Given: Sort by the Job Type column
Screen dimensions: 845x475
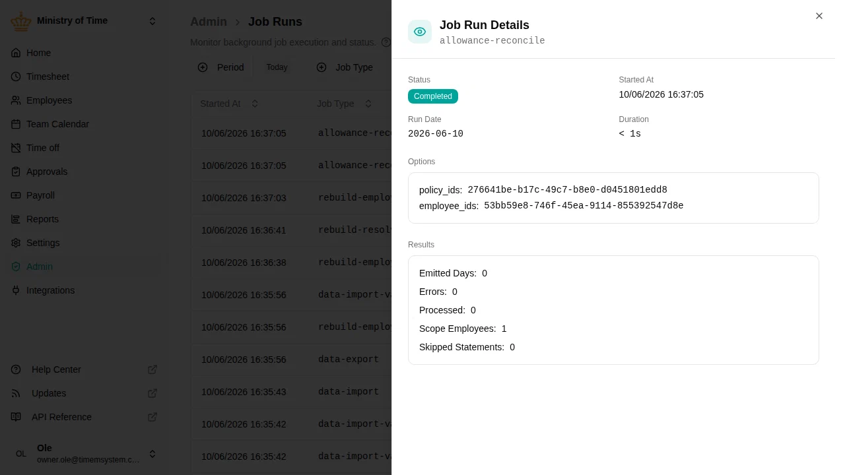Looking at the screenshot, I should [345, 104].
